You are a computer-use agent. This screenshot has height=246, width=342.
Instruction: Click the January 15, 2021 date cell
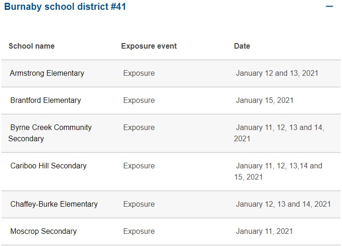click(x=265, y=100)
